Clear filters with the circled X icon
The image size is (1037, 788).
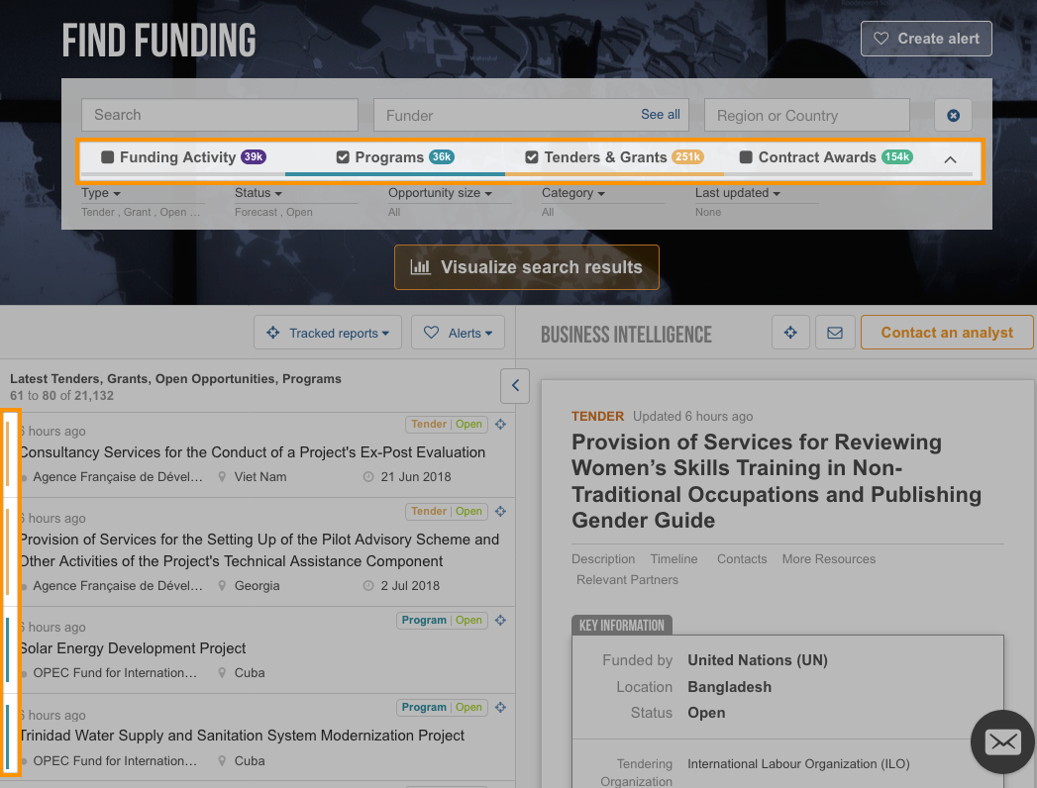(953, 116)
